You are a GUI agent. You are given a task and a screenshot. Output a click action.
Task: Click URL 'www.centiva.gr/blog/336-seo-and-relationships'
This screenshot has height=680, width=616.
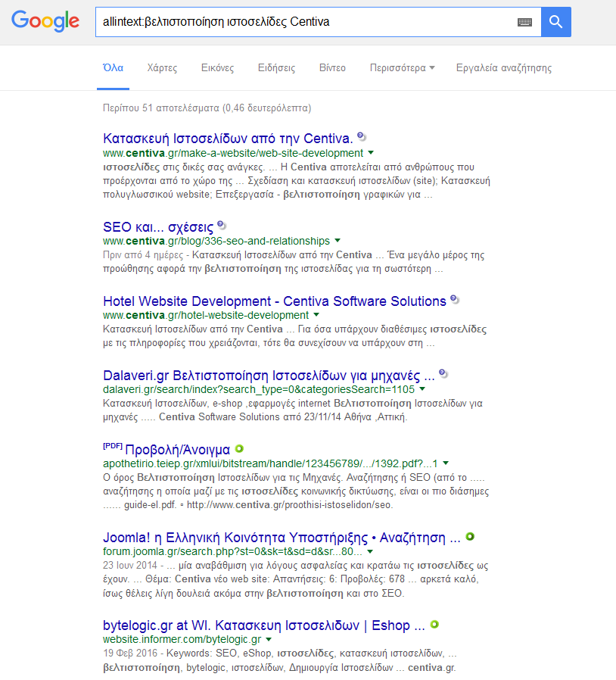[216, 241]
